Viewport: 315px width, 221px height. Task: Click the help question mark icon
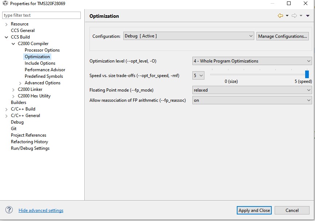pyautogui.click(x=9, y=210)
